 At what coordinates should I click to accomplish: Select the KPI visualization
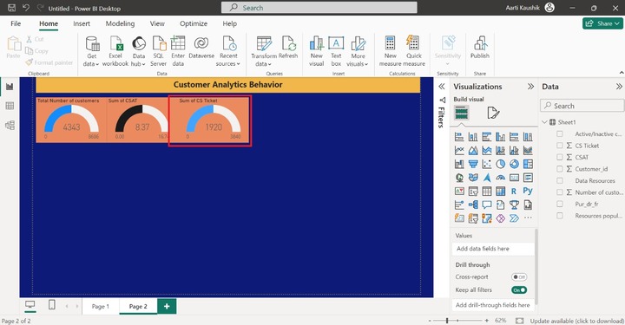pos(459,192)
